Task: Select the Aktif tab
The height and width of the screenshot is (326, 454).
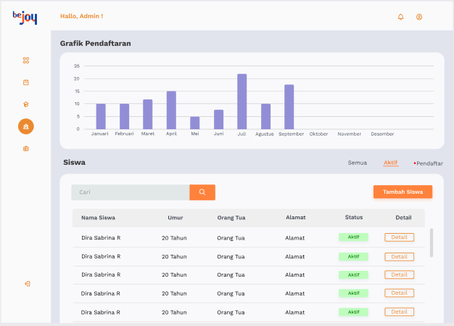Action: [x=391, y=163]
